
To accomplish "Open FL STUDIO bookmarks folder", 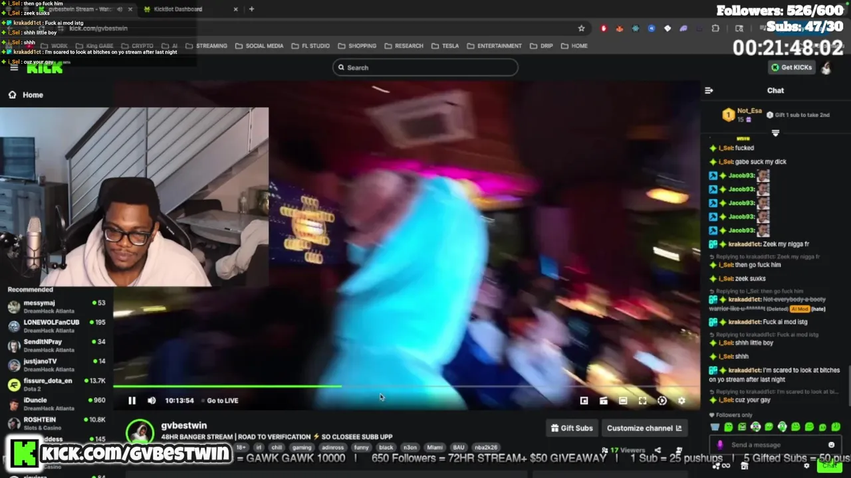I will pos(310,46).
